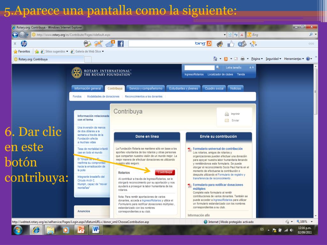Open the new blank tab button
327x245 pixels.
click(88, 59)
